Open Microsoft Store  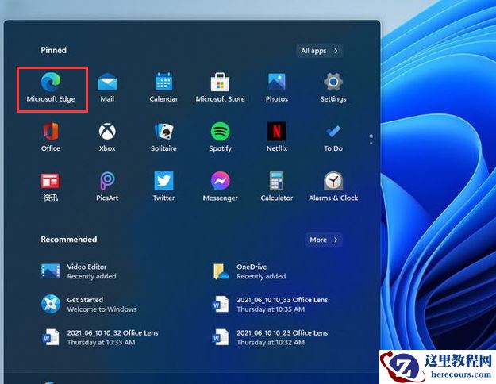point(220,87)
